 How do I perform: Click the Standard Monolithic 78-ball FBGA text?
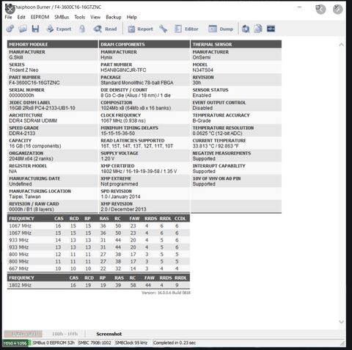pos(137,83)
